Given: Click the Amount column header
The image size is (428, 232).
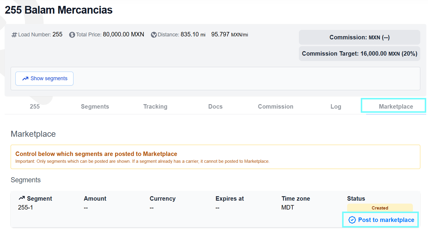Looking at the screenshot, I should pos(95,199).
